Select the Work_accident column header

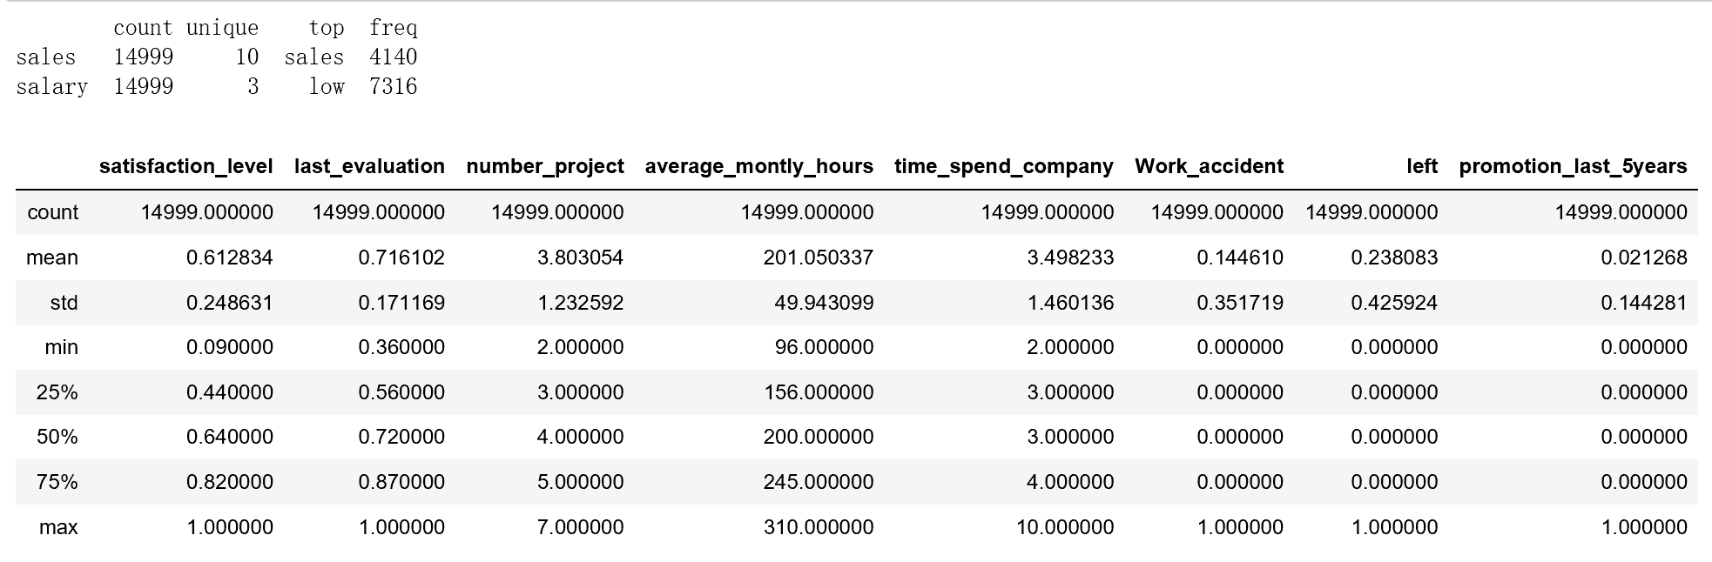point(1209,166)
